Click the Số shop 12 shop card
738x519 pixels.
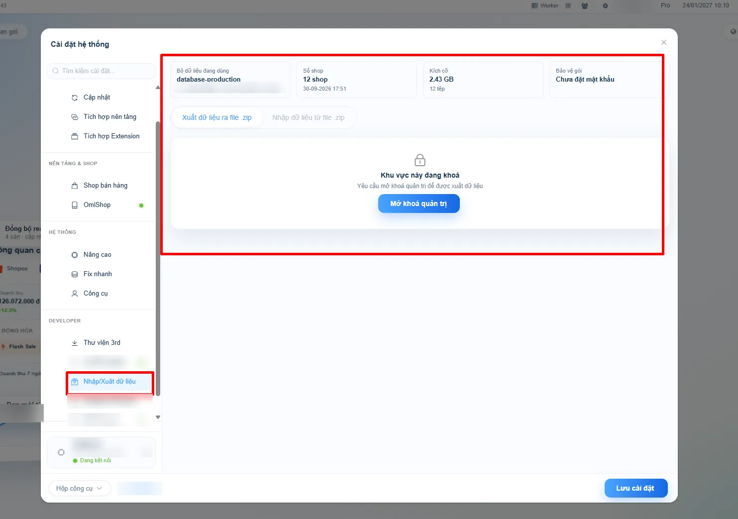pyautogui.click(x=357, y=79)
